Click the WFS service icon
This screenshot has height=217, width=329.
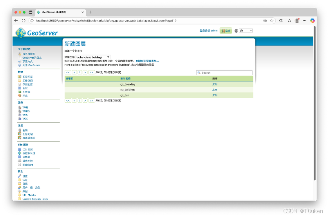(x=20, y=115)
